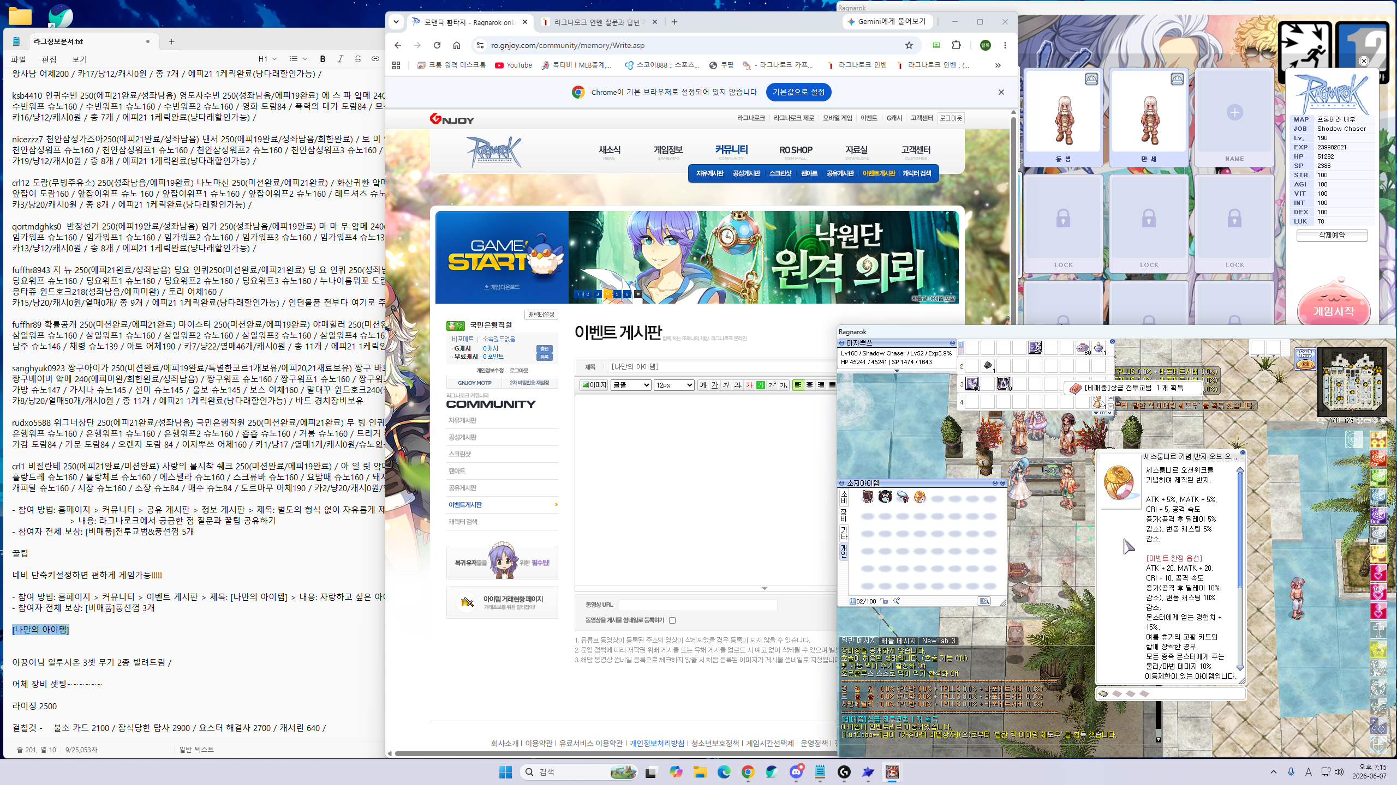
Task: Select banner slide number 4
Action: pyautogui.click(x=607, y=294)
